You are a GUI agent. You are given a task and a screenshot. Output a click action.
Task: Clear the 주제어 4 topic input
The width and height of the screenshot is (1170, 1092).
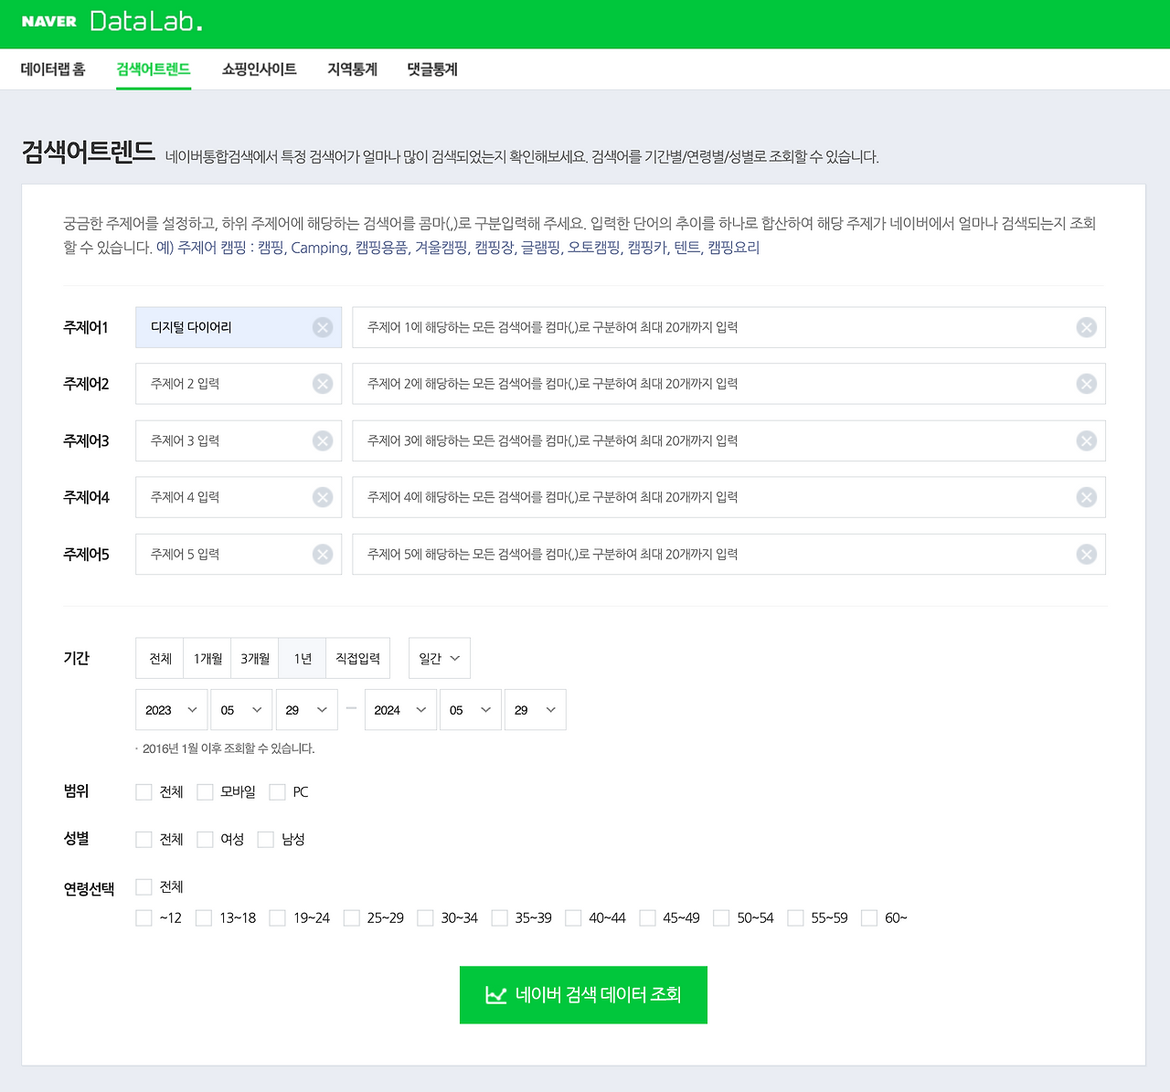[x=322, y=497]
